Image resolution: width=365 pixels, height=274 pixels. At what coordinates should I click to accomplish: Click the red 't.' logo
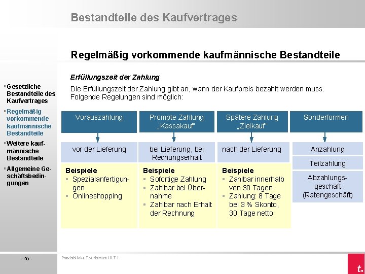(x=356, y=264)
